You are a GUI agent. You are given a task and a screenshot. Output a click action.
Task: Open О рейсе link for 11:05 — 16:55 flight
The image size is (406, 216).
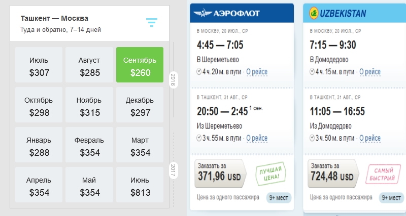[369, 138]
